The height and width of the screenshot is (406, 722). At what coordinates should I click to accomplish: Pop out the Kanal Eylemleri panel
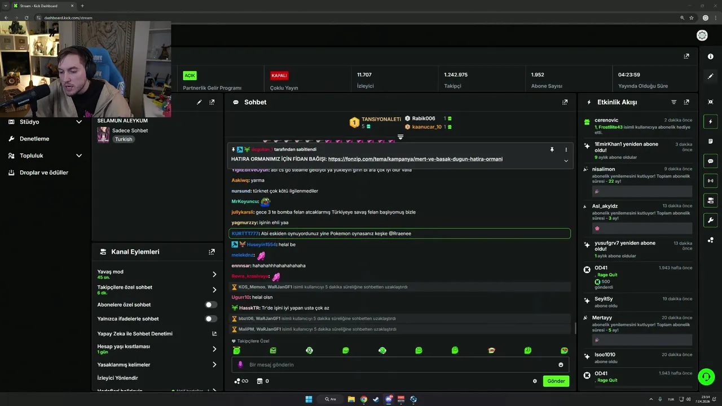(212, 252)
